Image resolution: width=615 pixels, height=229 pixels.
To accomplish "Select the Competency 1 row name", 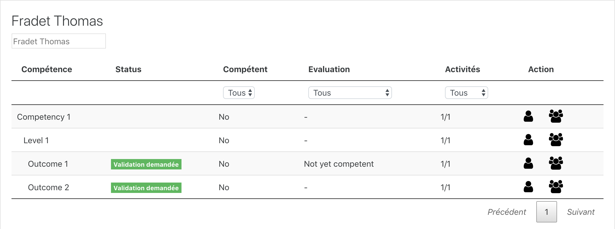I will (44, 117).
